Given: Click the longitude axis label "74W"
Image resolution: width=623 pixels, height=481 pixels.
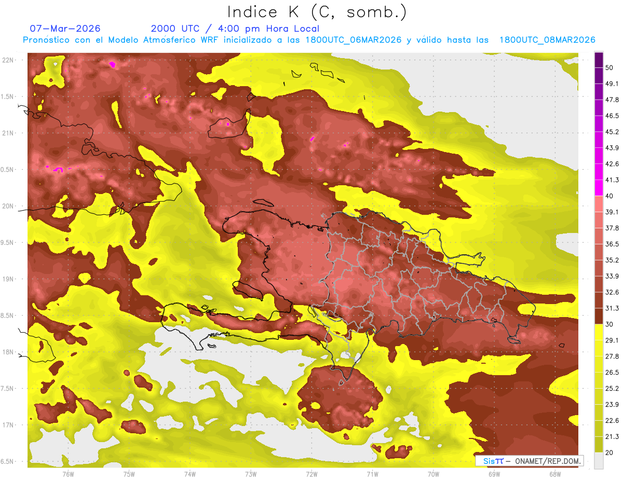Looking at the screenshot, I should point(190,474).
